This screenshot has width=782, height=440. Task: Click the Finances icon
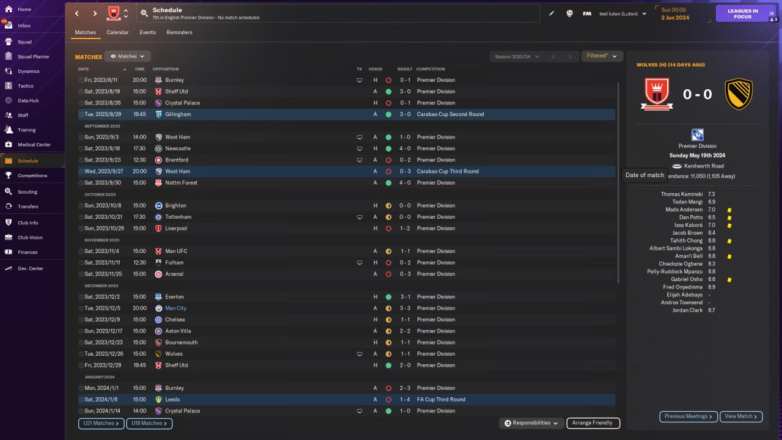[x=9, y=252]
